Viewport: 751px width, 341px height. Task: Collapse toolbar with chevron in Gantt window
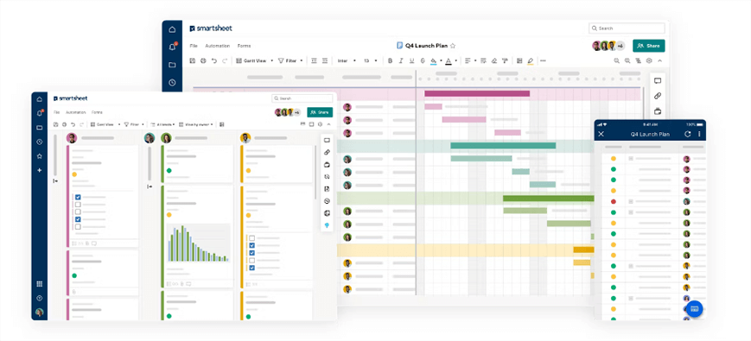click(x=660, y=60)
